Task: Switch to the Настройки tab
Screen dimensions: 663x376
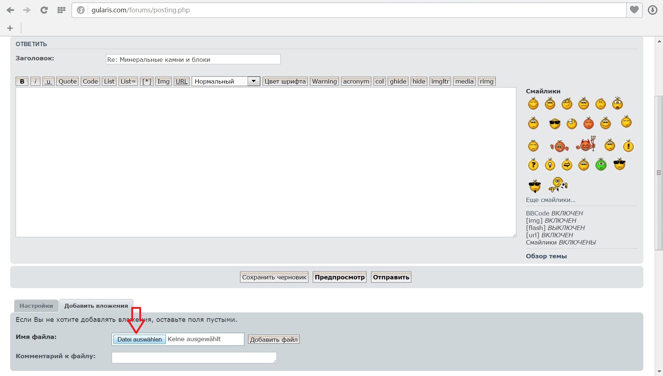Action: [36, 306]
